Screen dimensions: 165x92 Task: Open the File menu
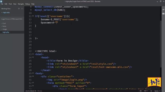click(2, 4)
